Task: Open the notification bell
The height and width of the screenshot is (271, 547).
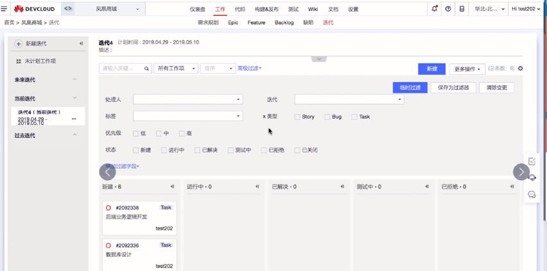Action: click(x=434, y=9)
